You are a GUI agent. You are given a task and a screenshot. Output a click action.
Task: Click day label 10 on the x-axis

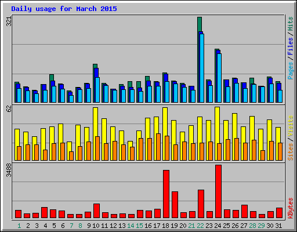96,226
